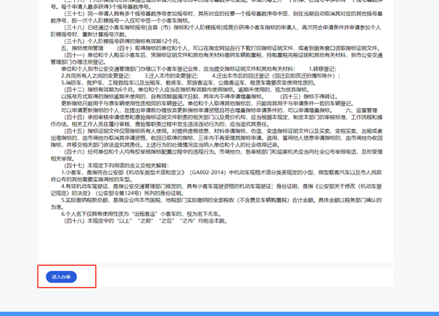Click the definition starting 5.实际缴纳税款总额
439x316 pixels.
click(x=216, y=204)
